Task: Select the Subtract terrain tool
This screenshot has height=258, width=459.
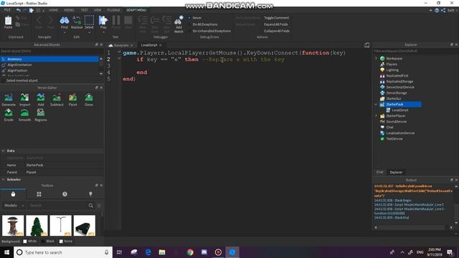Action: click(x=57, y=100)
